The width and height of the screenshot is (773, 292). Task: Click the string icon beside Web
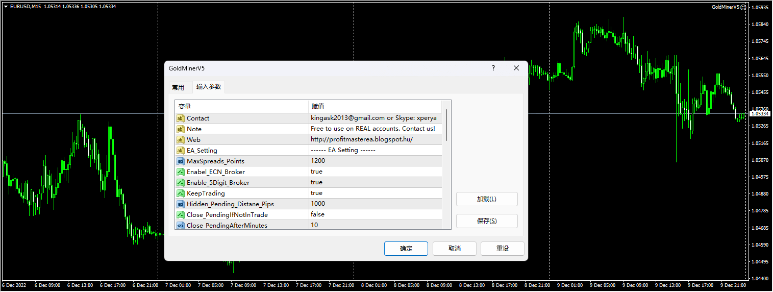(180, 139)
